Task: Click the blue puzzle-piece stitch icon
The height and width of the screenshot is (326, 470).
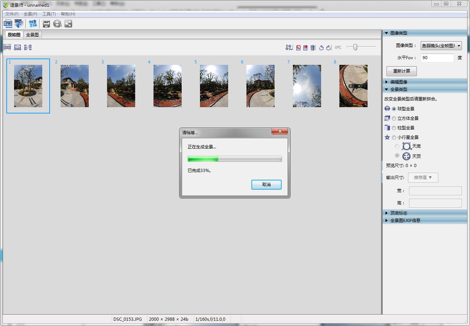Action: pyautogui.click(x=33, y=24)
